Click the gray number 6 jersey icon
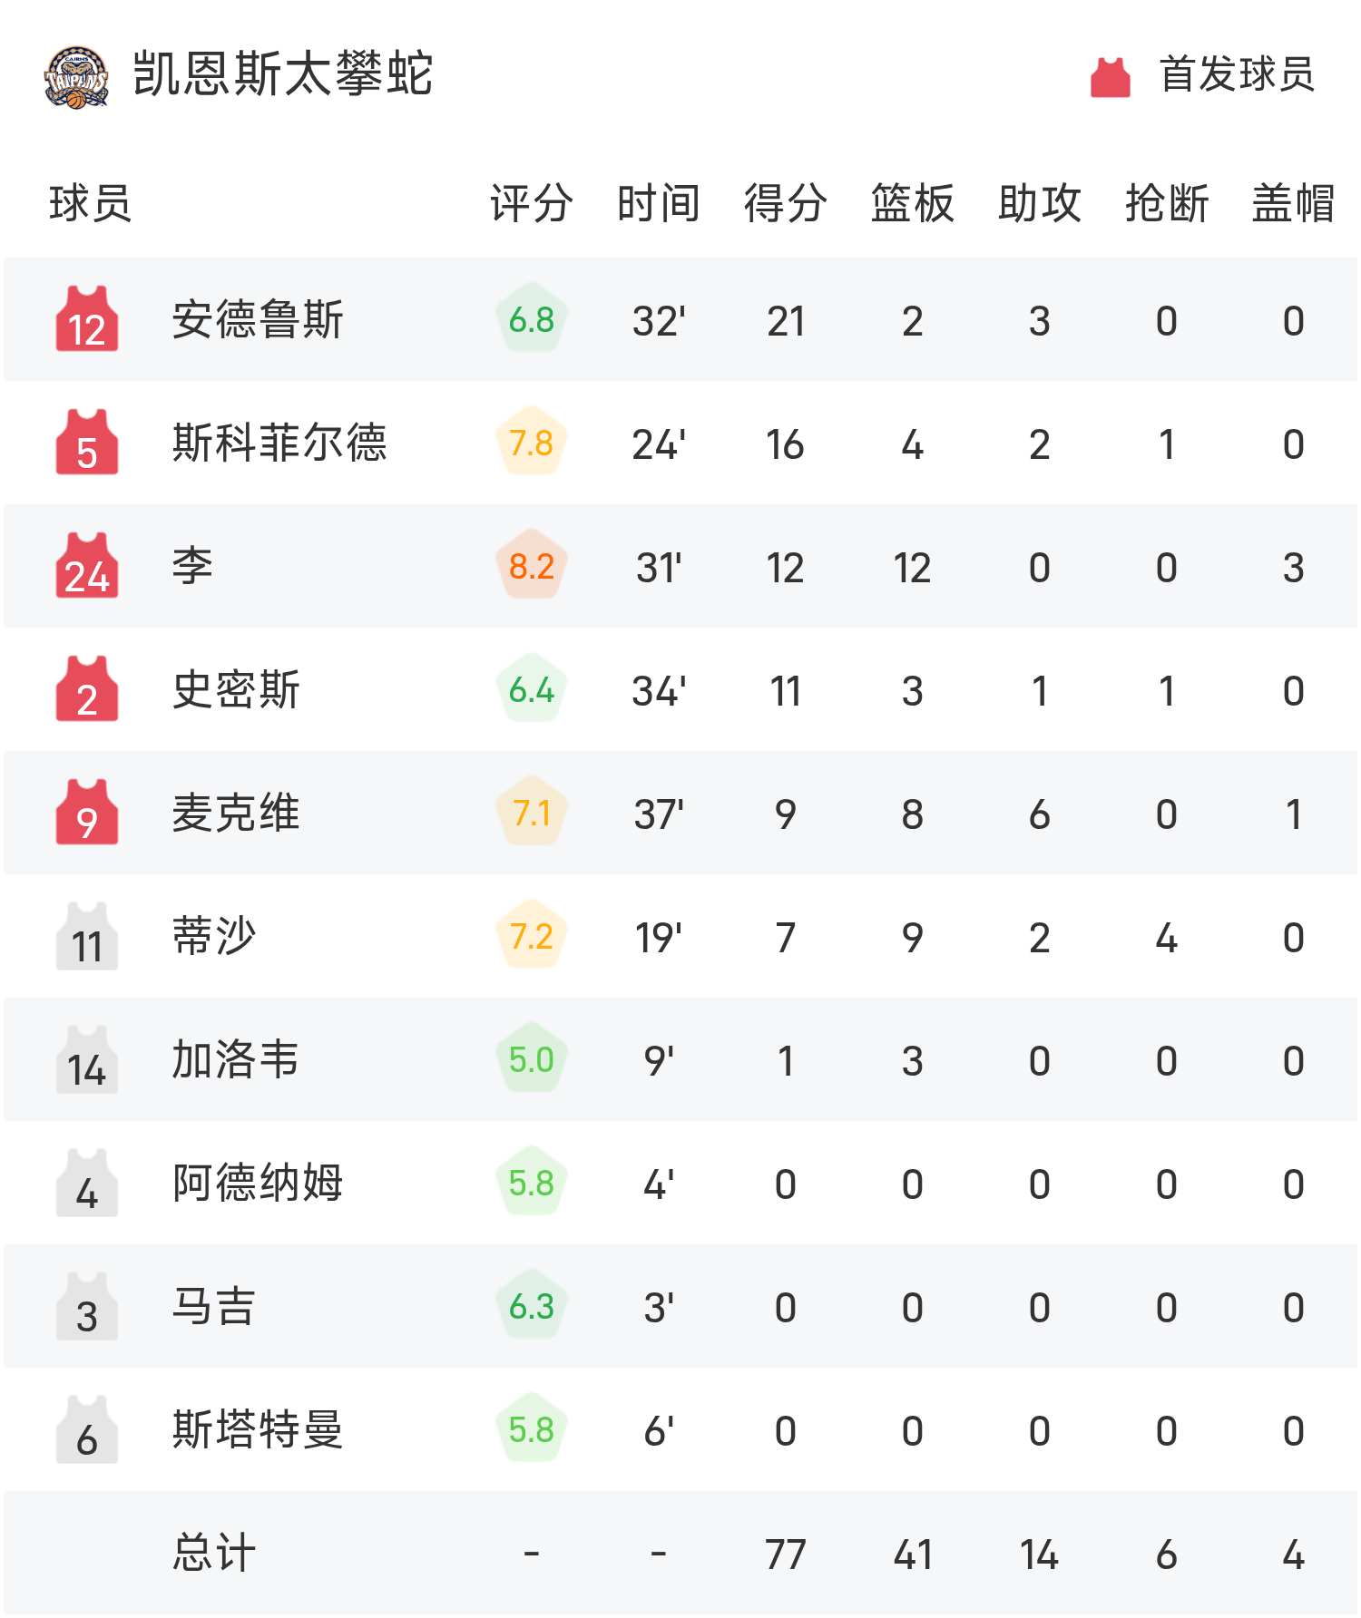The image size is (1361, 1618). pos(87,1429)
